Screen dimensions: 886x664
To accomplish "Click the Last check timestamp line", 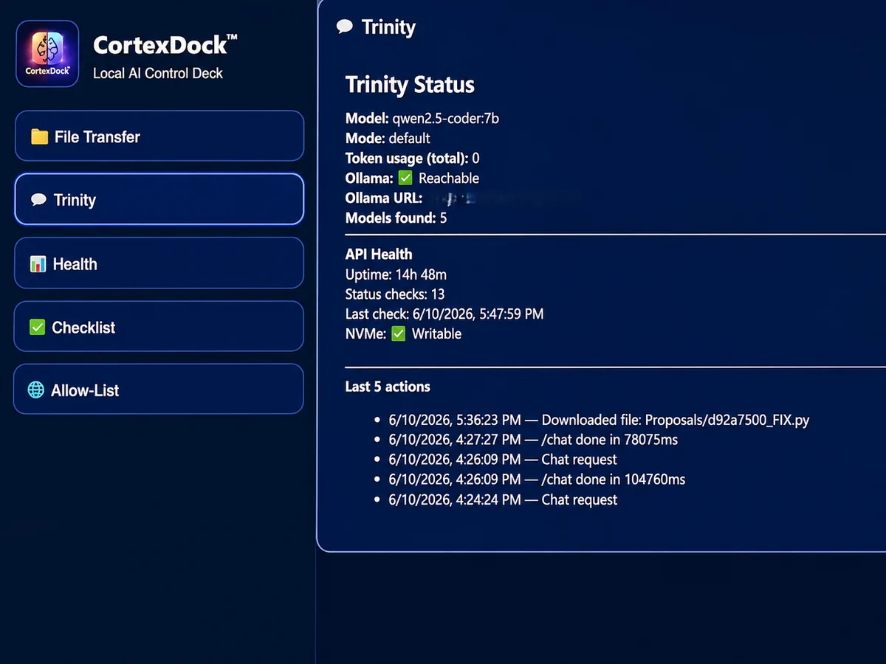I will [444, 314].
